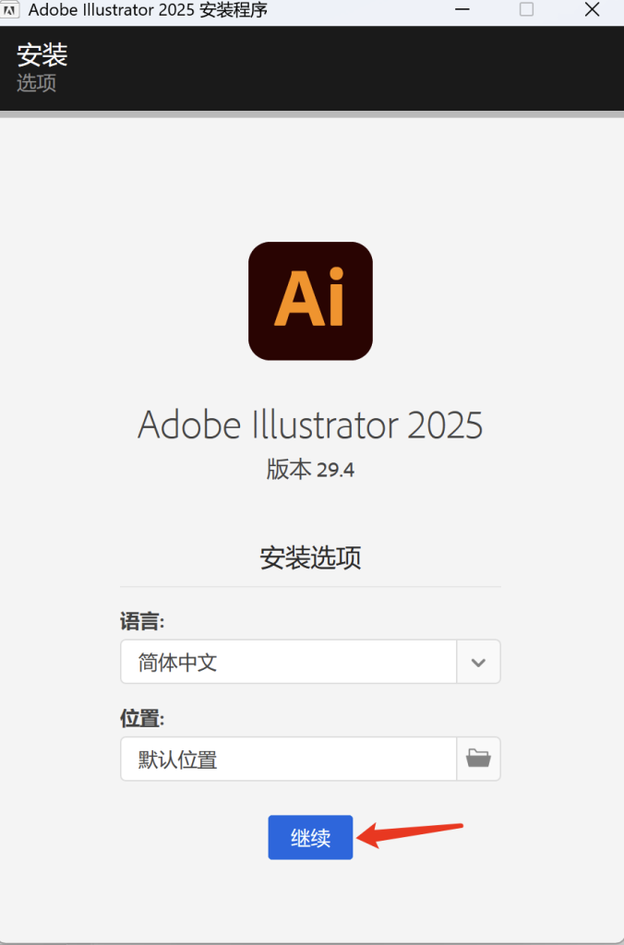Maximize the installer window
This screenshot has height=945, width=624.
click(x=526, y=9)
